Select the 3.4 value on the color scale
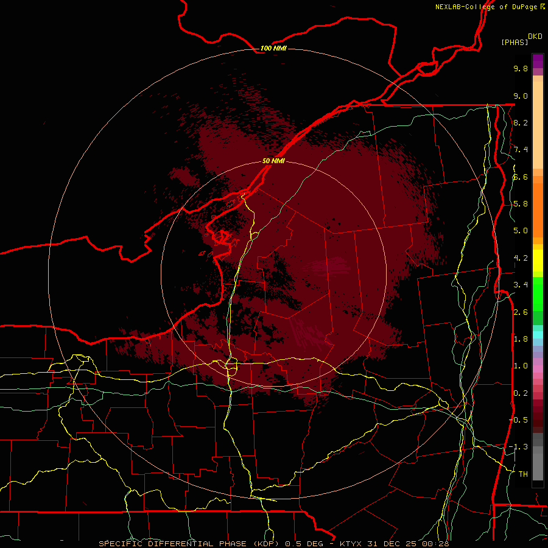This screenshot has width=548, height=548. (521, 285)
